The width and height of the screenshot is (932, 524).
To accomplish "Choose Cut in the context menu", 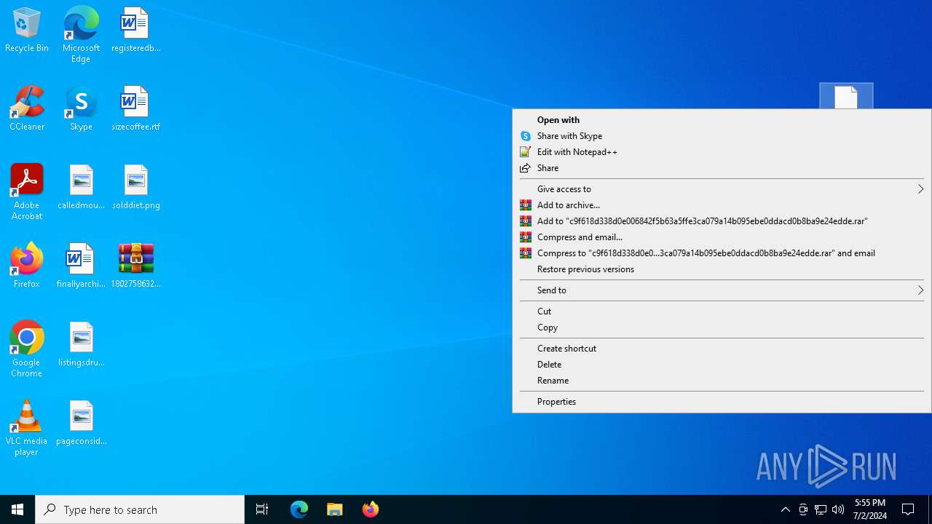I will pos(722,311).
